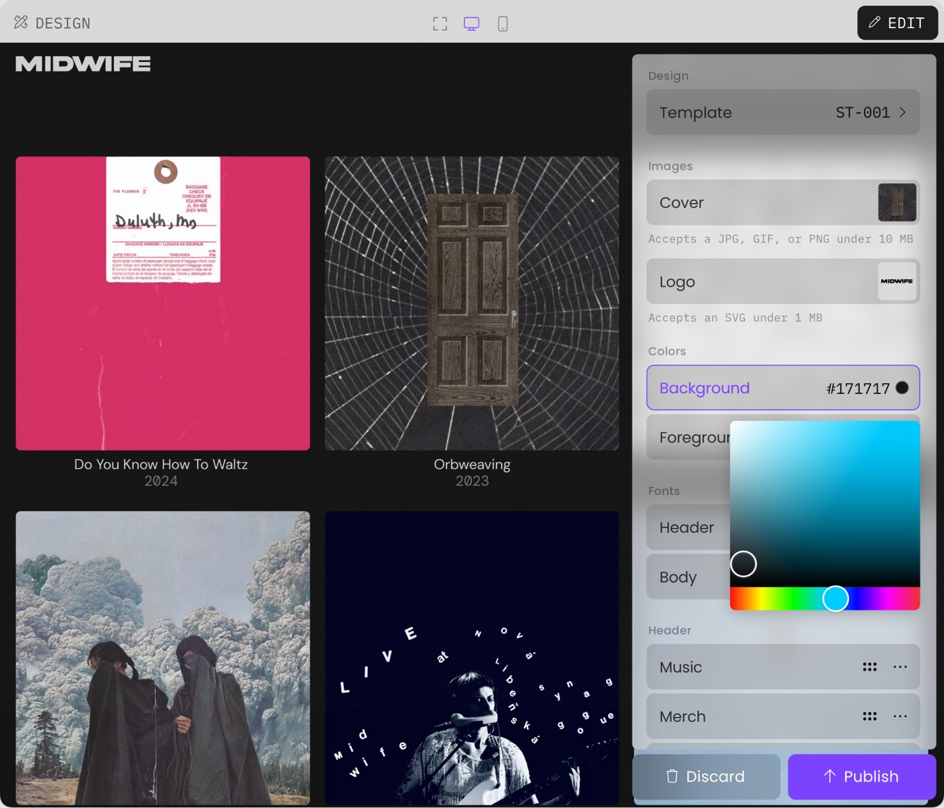Click the DESIGN label in top bar
944x808 pixels.
(x=63, y=24)
